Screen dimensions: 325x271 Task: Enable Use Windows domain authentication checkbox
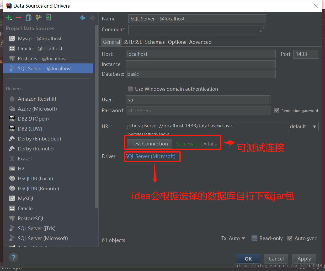coord(130,89)
